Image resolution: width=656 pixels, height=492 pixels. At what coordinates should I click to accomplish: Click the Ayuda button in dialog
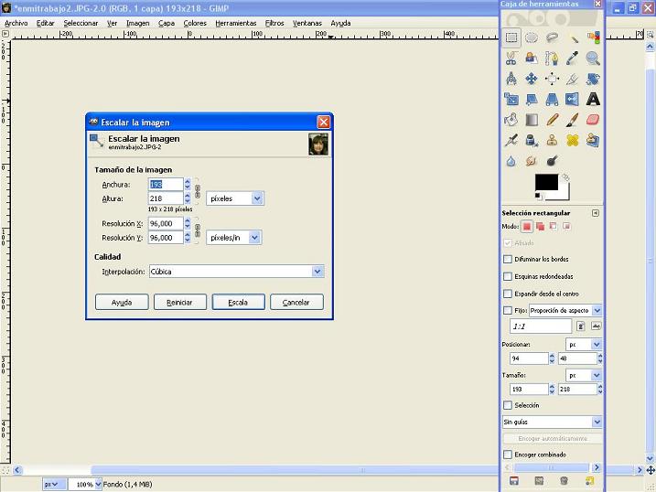(x=122, y=302)
